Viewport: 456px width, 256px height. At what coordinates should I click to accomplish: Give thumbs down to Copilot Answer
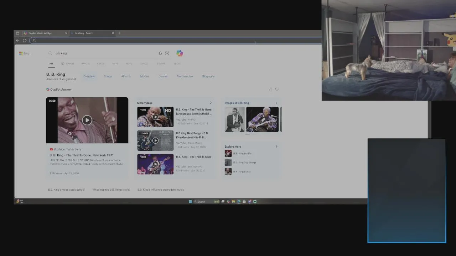tap(277, 90)
